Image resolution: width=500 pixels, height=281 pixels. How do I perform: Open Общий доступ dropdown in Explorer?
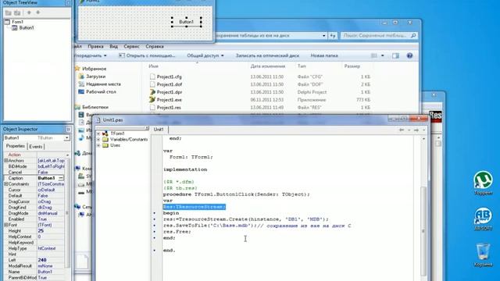coord(205,55)
